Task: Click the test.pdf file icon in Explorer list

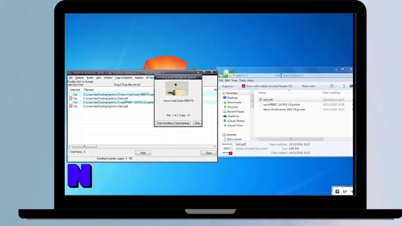Action: pyautogui.click(x=260, y=100)
